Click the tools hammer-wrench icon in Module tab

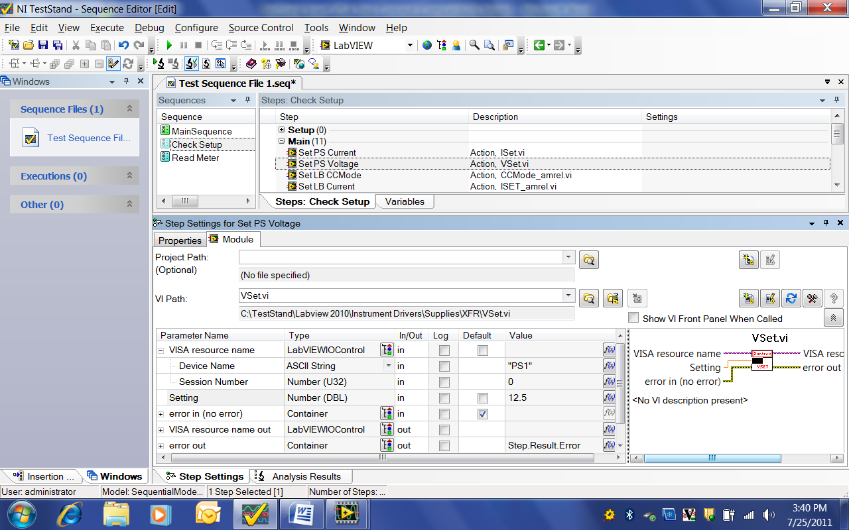(813, 298)
